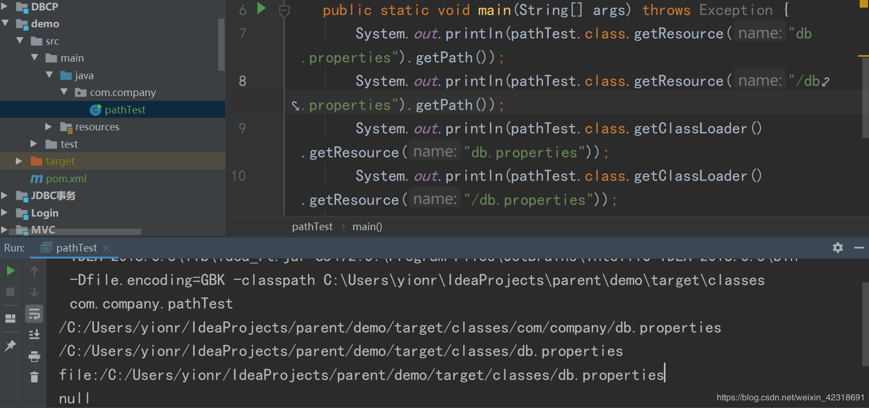Click the editor vertical scrollbar

point(866,97)
